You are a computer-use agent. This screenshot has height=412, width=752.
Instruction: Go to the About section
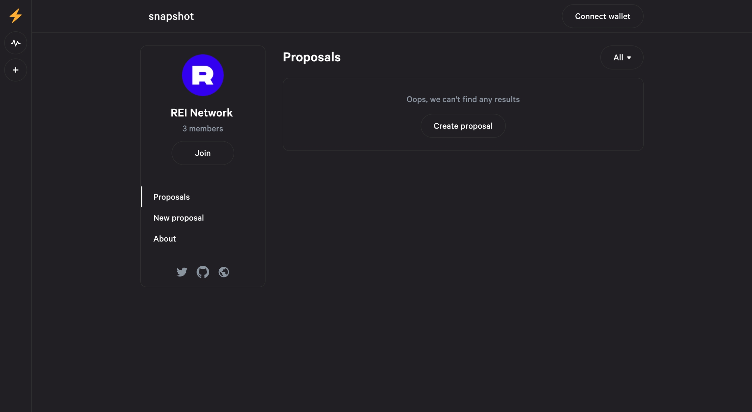tap(164, 239)
